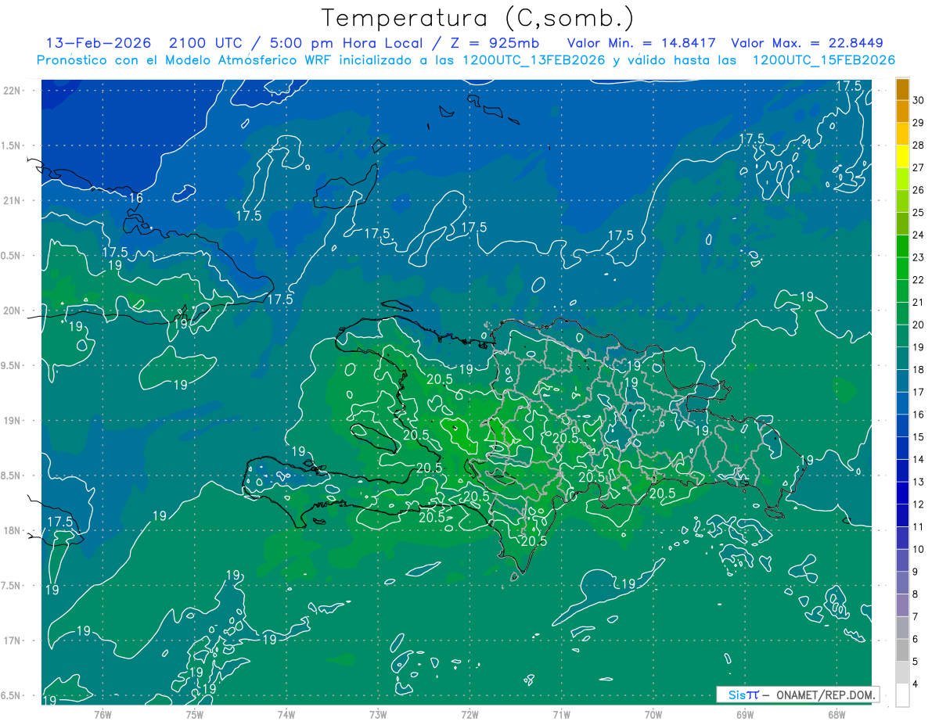Click the yellow swatch between 27 and 28
Viewport: 939px width, 725px height.
902,156
